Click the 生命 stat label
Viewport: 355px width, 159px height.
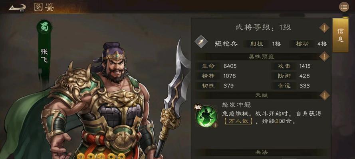point(208,66)
